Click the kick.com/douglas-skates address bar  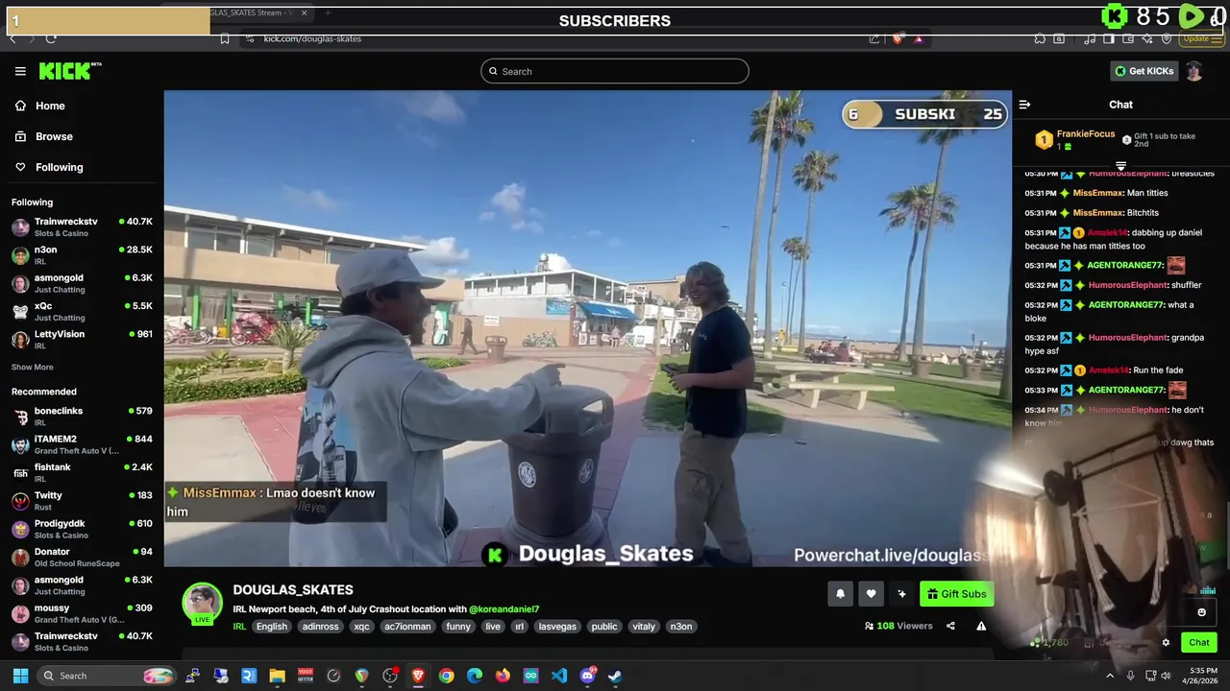point(312,38)
